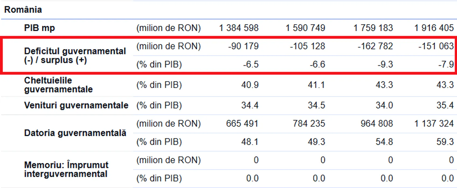Select the revenue value 34.0

pyautogui.click(x=384, y=105)
